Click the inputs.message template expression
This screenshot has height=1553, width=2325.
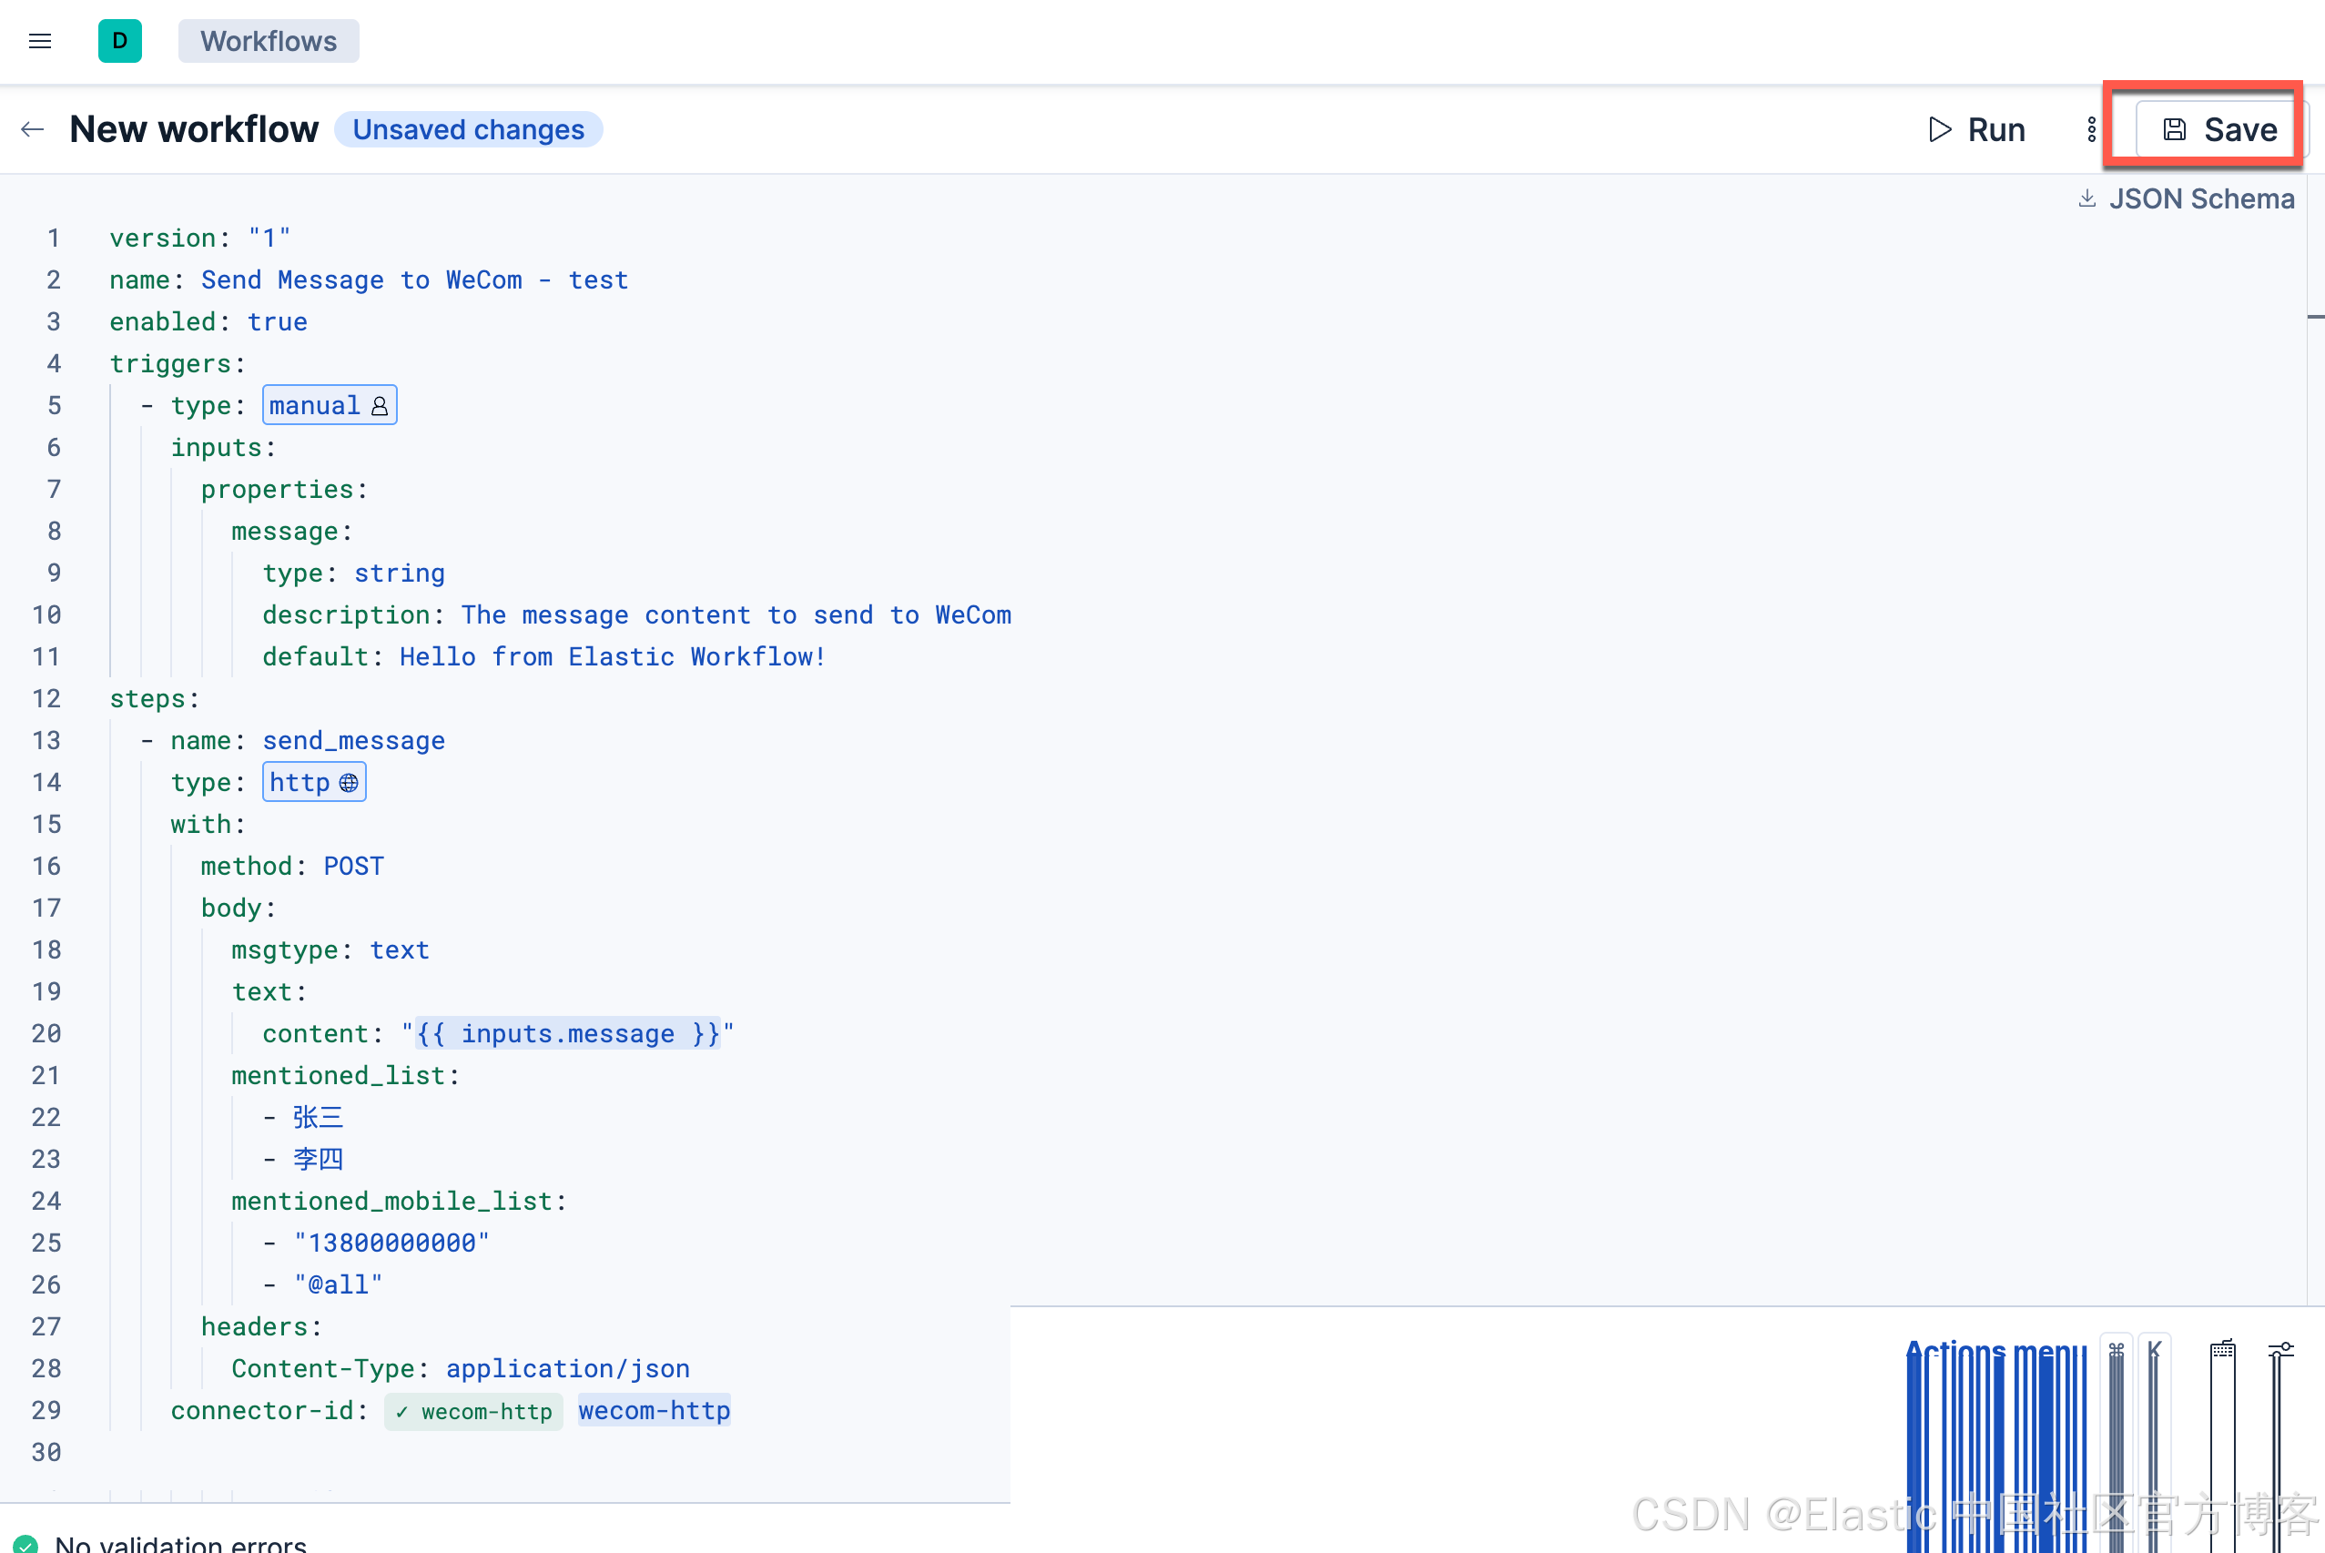point(567,1033)
